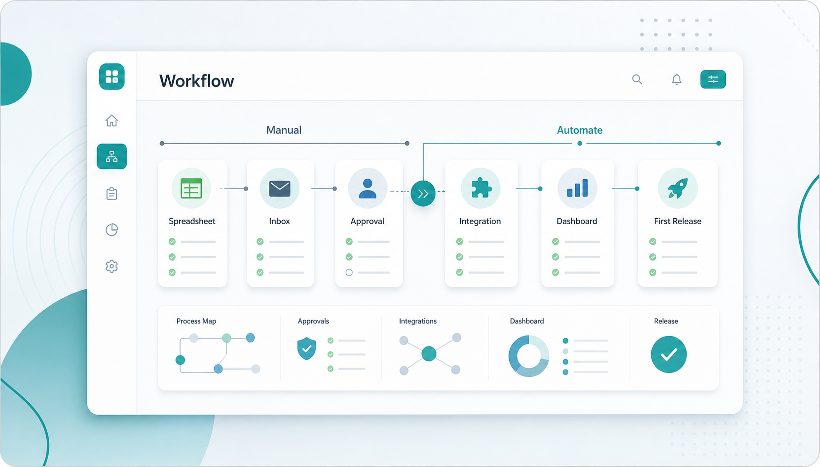Image resolution: width=820 pixels, height=467 pixels.
Task: Toggle first checked item in Dashboard card
Action: 556,242
